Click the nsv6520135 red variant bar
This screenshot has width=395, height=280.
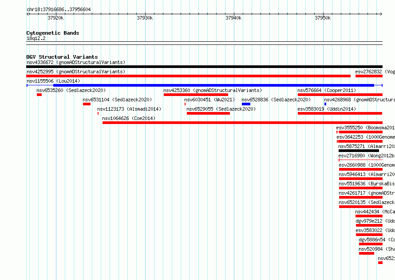pos(361,207)
